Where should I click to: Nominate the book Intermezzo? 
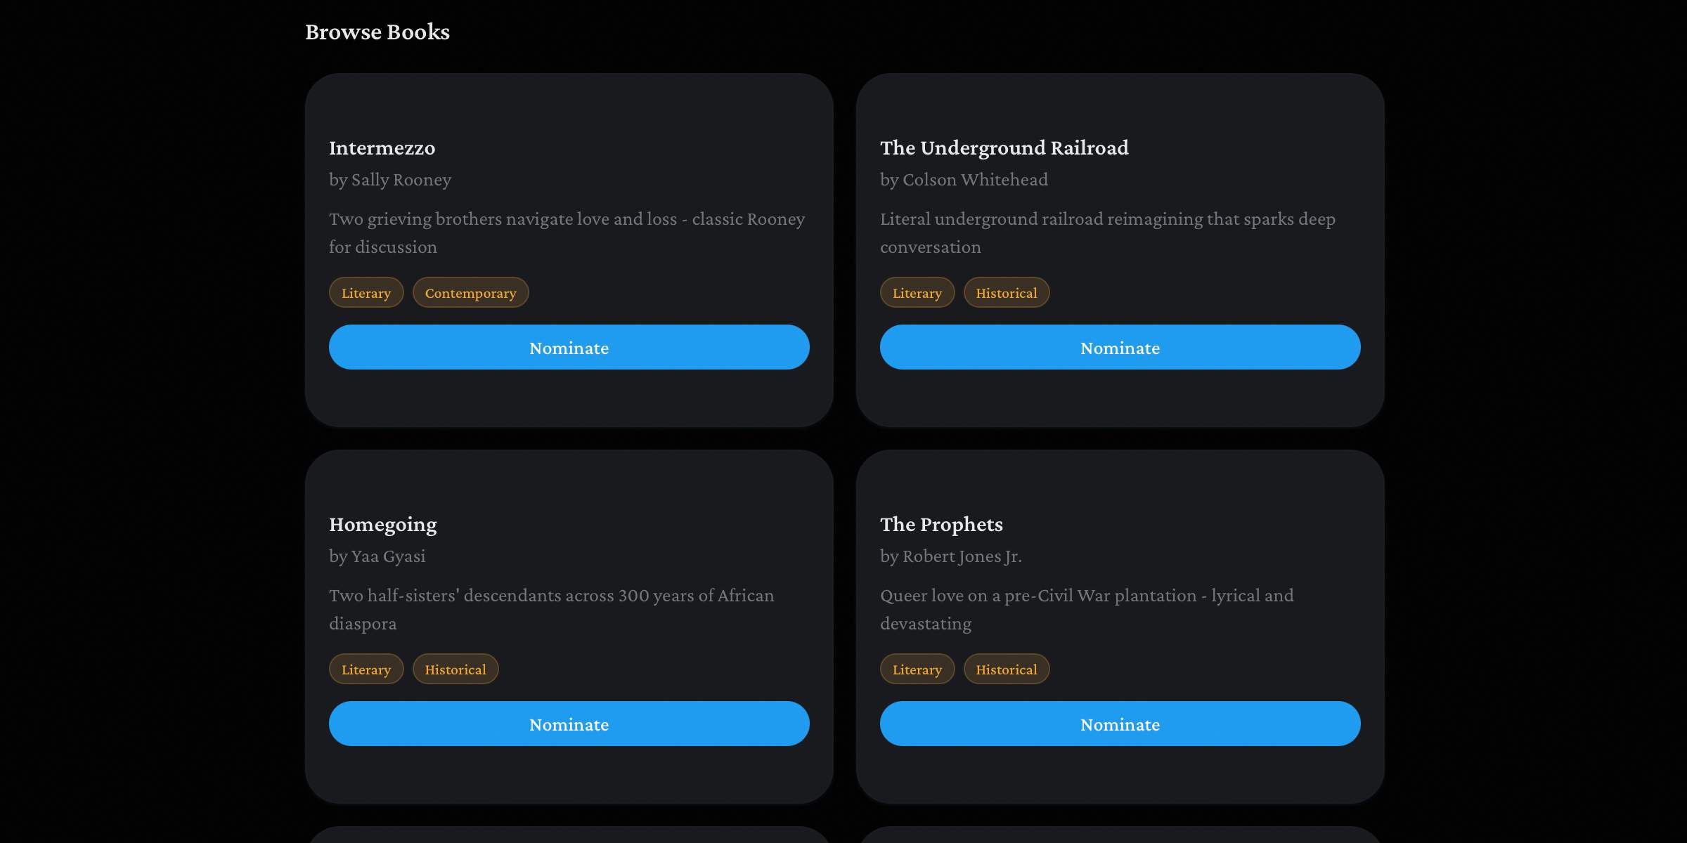pos(569,347)
